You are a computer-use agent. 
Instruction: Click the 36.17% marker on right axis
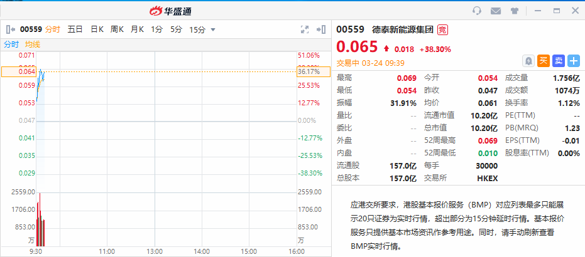pos(314,71)
